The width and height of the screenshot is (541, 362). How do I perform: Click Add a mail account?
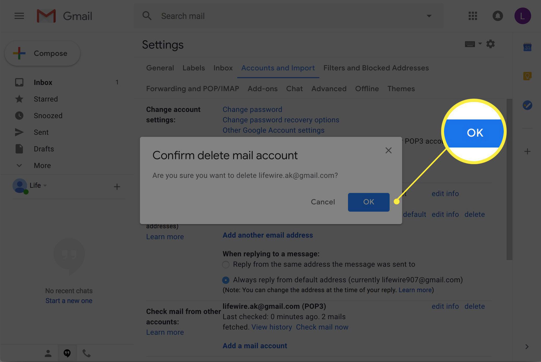click(x=255, y=346)
